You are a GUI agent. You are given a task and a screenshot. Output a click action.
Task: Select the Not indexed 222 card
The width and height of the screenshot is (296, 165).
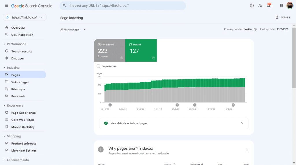(110, 50)
